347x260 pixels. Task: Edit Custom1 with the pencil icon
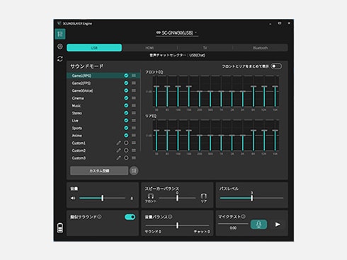click(118, 143)
